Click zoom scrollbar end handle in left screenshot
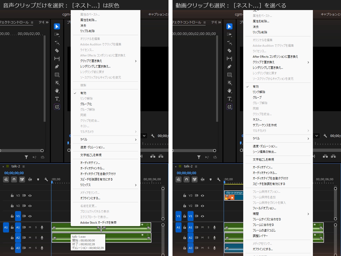Screen dimensions: 341x256 (x=42, y=151)
